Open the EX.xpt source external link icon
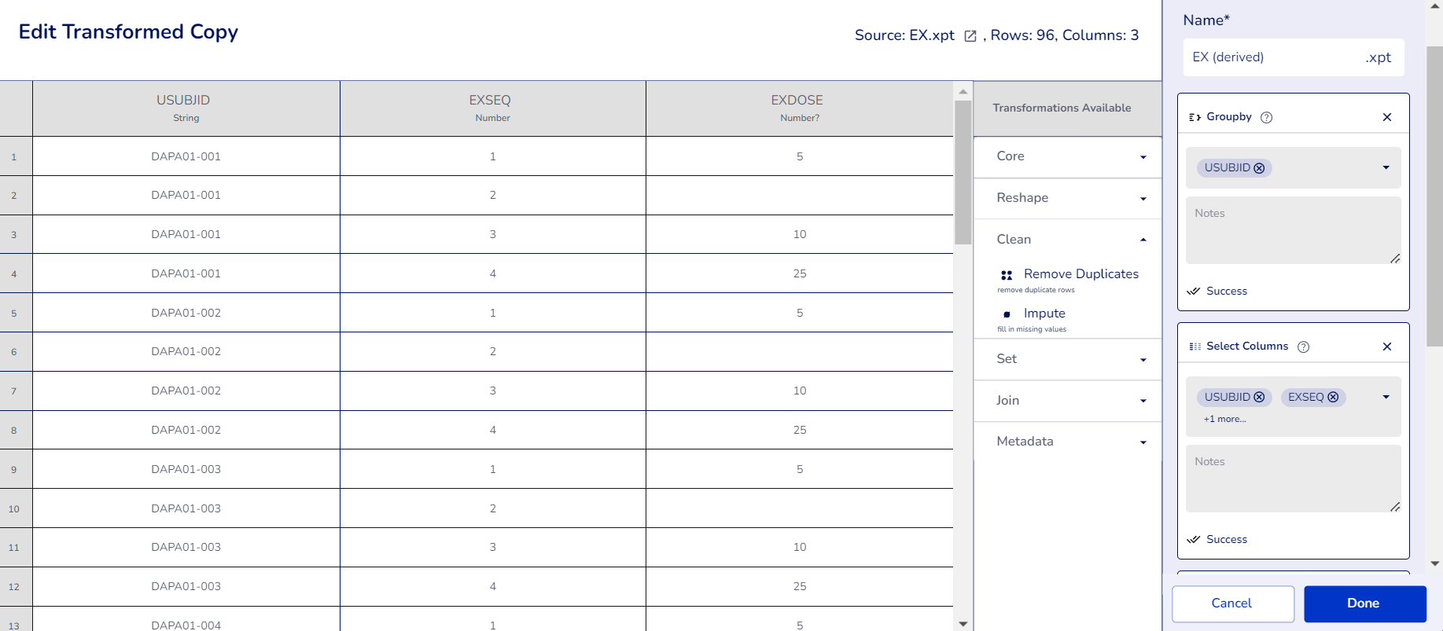This screenshot has height=631, width=1443. coord(970,36)
